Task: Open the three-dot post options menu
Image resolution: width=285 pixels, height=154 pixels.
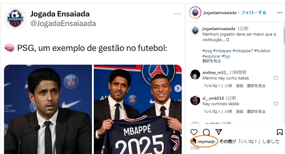Action: pyautogui.click(x=279, y=13)
